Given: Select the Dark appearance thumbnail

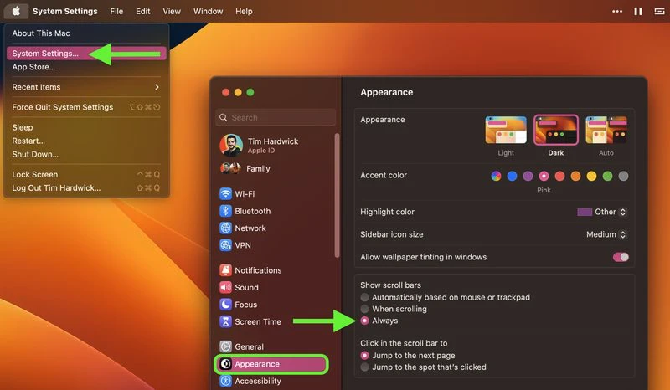Looking at the screenshot, I should 556,130.
